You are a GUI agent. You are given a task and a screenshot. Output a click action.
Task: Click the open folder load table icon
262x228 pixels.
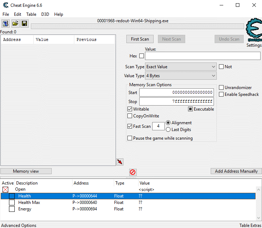click(x=15, y=24)
